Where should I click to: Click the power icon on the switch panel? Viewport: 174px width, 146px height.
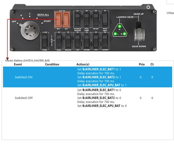point(148,7)
